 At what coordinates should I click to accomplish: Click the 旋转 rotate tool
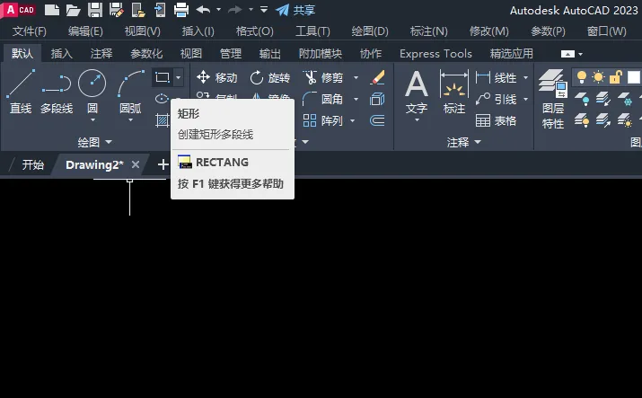coord(270,77)
